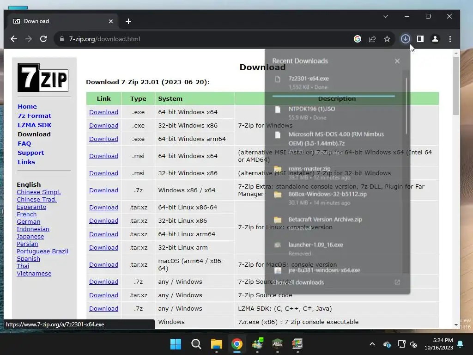Switch language to Japanese
Screen dimensions: 473x355
tap(30, 236)
